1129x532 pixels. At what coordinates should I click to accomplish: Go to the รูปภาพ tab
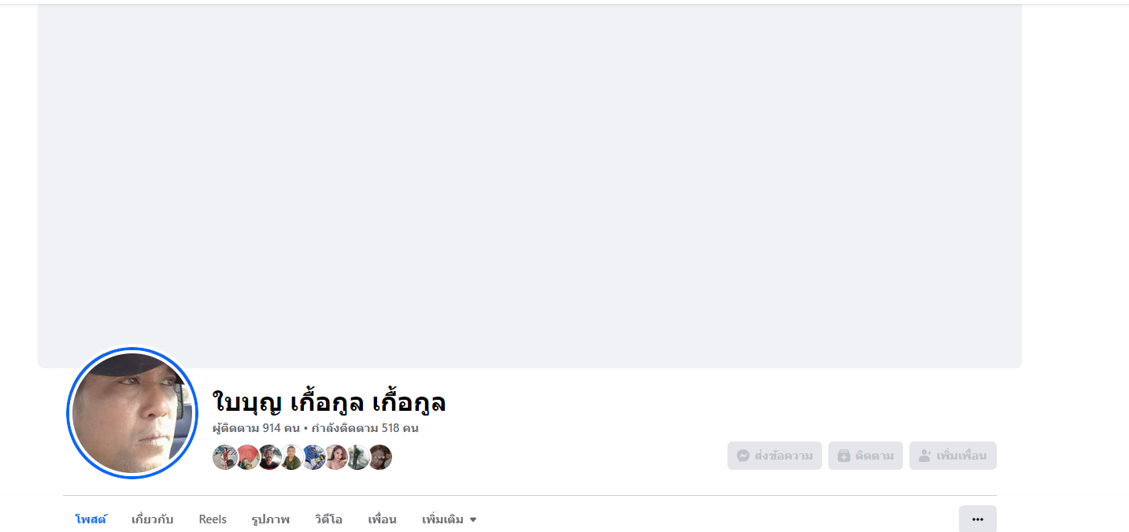271,519
